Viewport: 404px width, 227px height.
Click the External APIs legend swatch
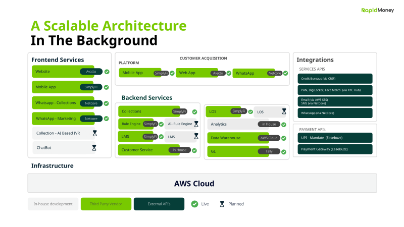click(159, 204)
